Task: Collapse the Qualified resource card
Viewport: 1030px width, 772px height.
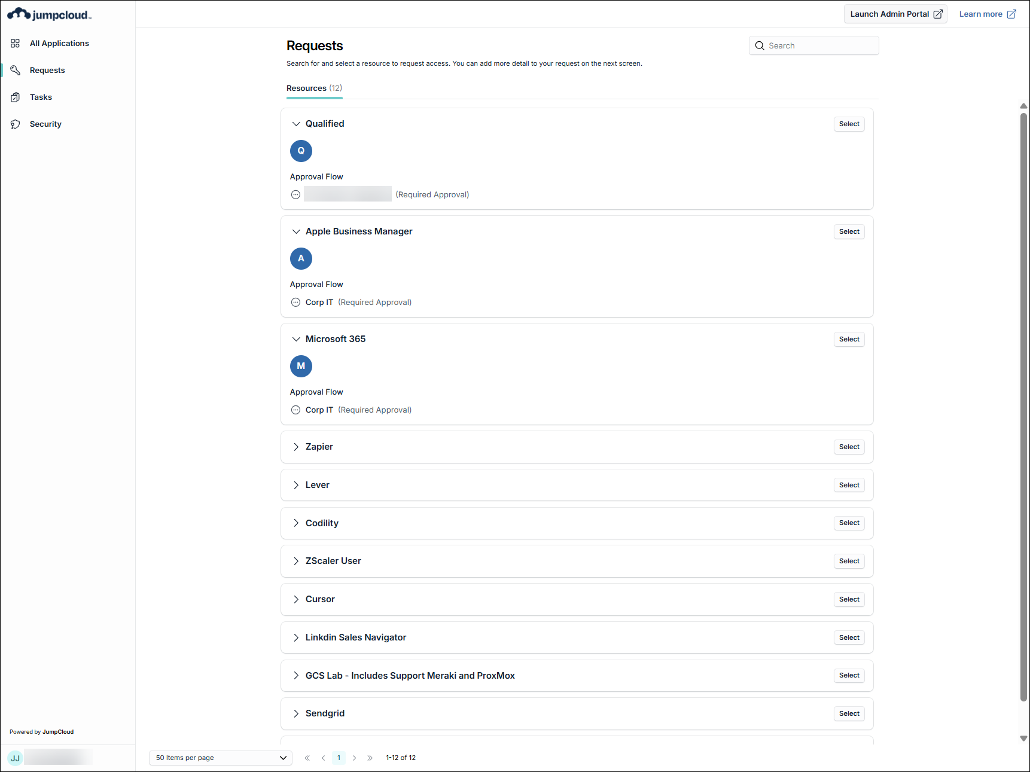Action: 296,124
